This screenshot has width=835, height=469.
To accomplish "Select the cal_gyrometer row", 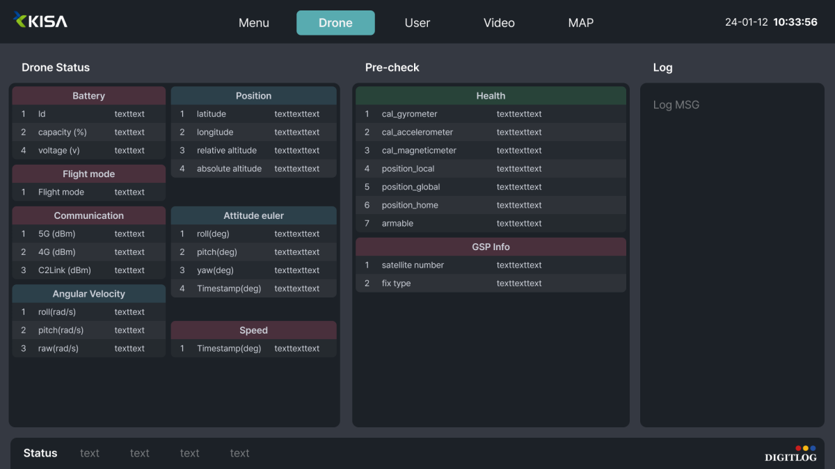I will (x=491, y=114).
